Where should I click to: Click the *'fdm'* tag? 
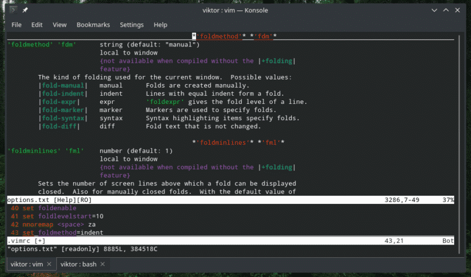[263, 37]
